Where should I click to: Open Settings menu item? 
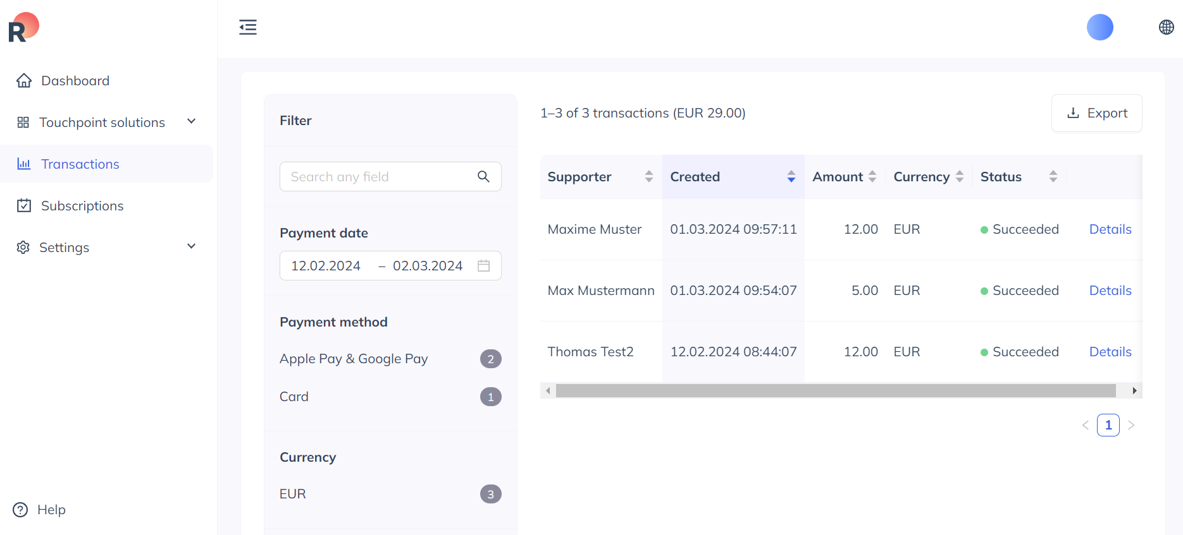tap(106, 248)
